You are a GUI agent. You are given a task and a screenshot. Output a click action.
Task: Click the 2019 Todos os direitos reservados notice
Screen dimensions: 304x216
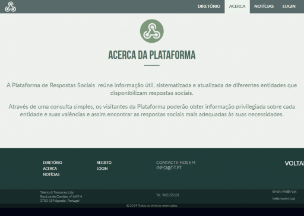[x=152, y=206]
